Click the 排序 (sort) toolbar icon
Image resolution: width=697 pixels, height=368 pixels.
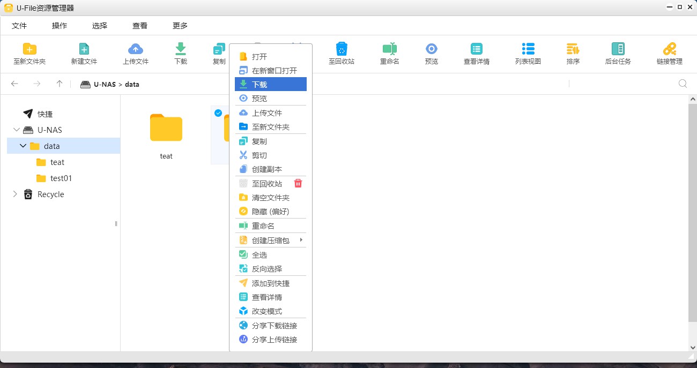click(x=573, y=53)
